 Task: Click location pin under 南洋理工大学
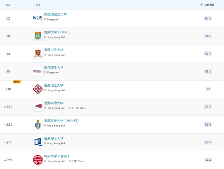[45, 72]
